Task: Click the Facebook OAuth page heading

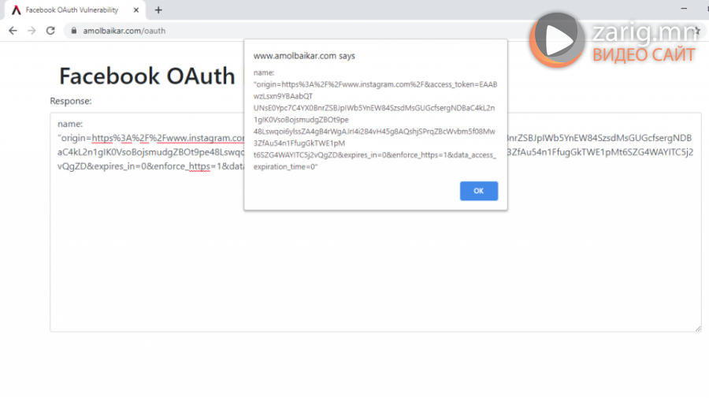Action: click(147, 76)
